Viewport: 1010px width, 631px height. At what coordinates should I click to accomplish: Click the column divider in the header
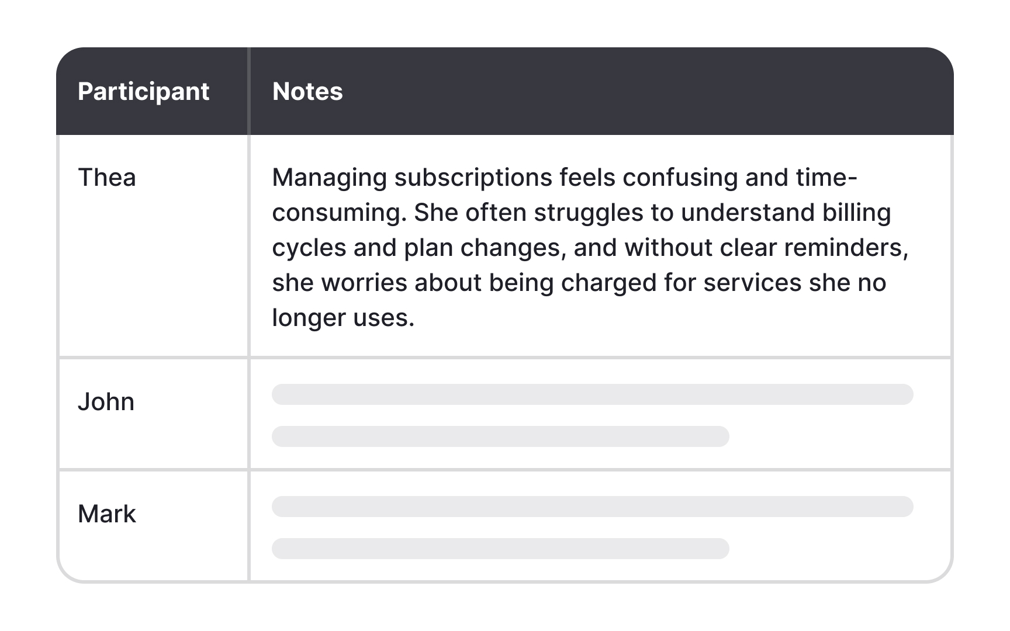pyautogui.click(x=249, y=92)
